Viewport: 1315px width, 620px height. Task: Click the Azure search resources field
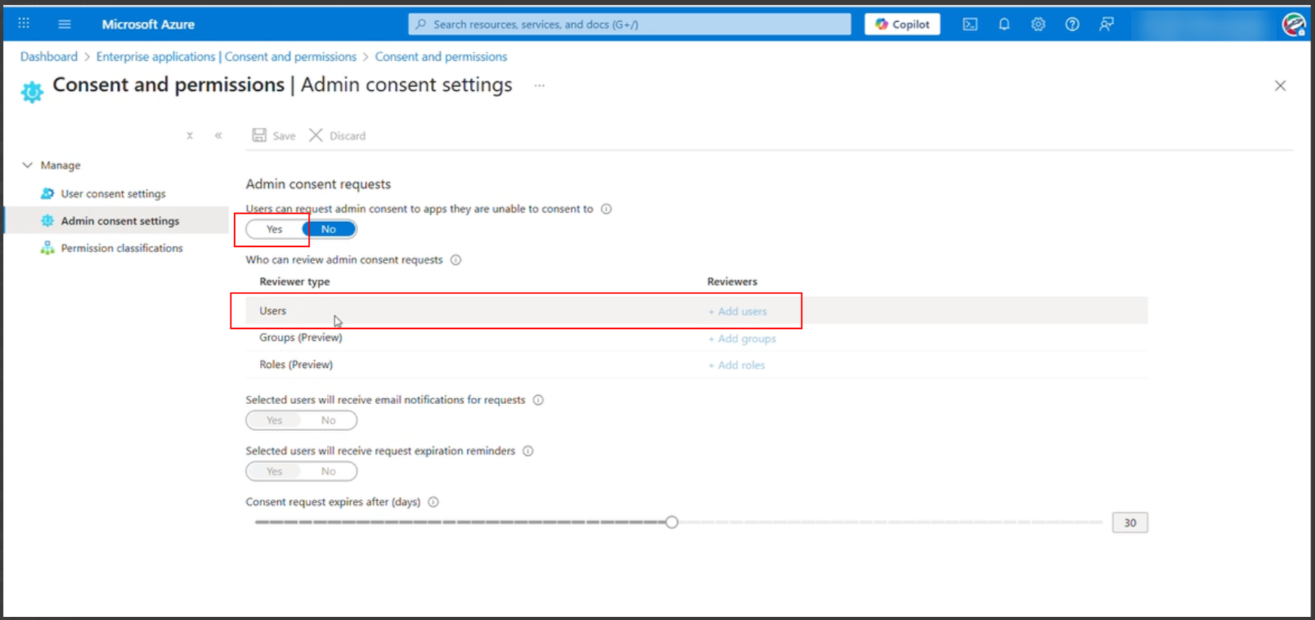tap(629, 24)
